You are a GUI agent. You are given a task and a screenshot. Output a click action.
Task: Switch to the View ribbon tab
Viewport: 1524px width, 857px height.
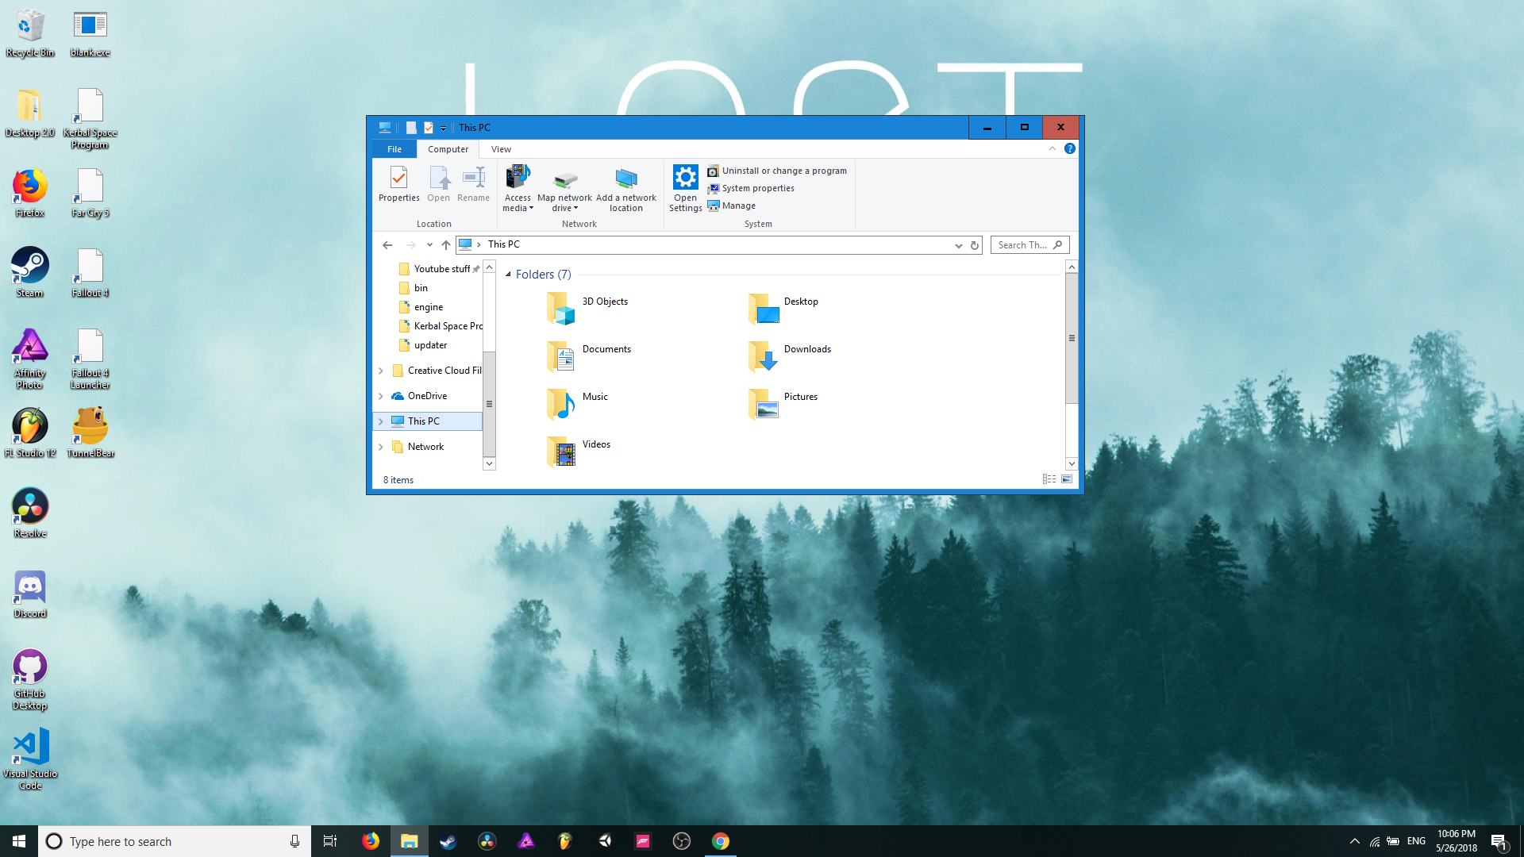501,148
